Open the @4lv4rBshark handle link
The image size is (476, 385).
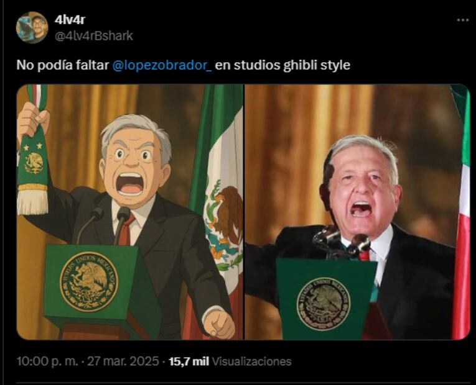[x=93, y=36]
